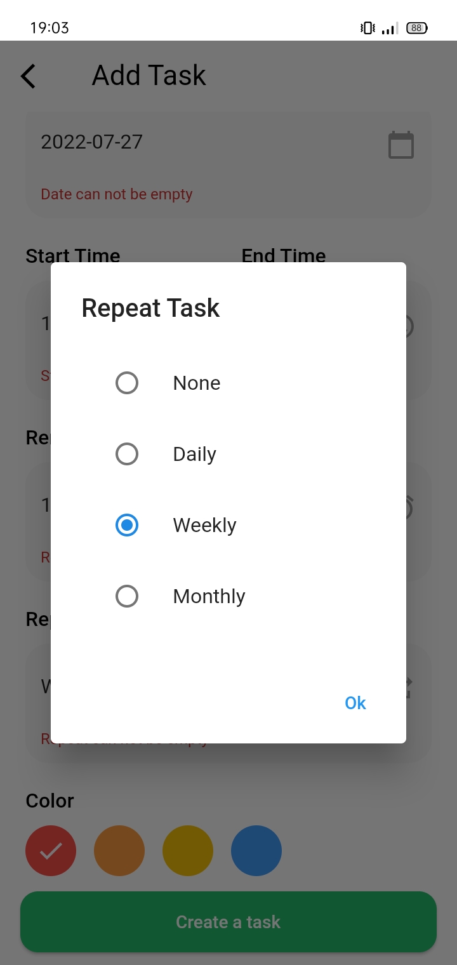Select the blue color swatch
This screenshot has width=457, height=965.
[x=256, y=851]
